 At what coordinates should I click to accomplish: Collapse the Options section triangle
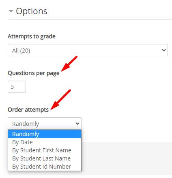11,11
